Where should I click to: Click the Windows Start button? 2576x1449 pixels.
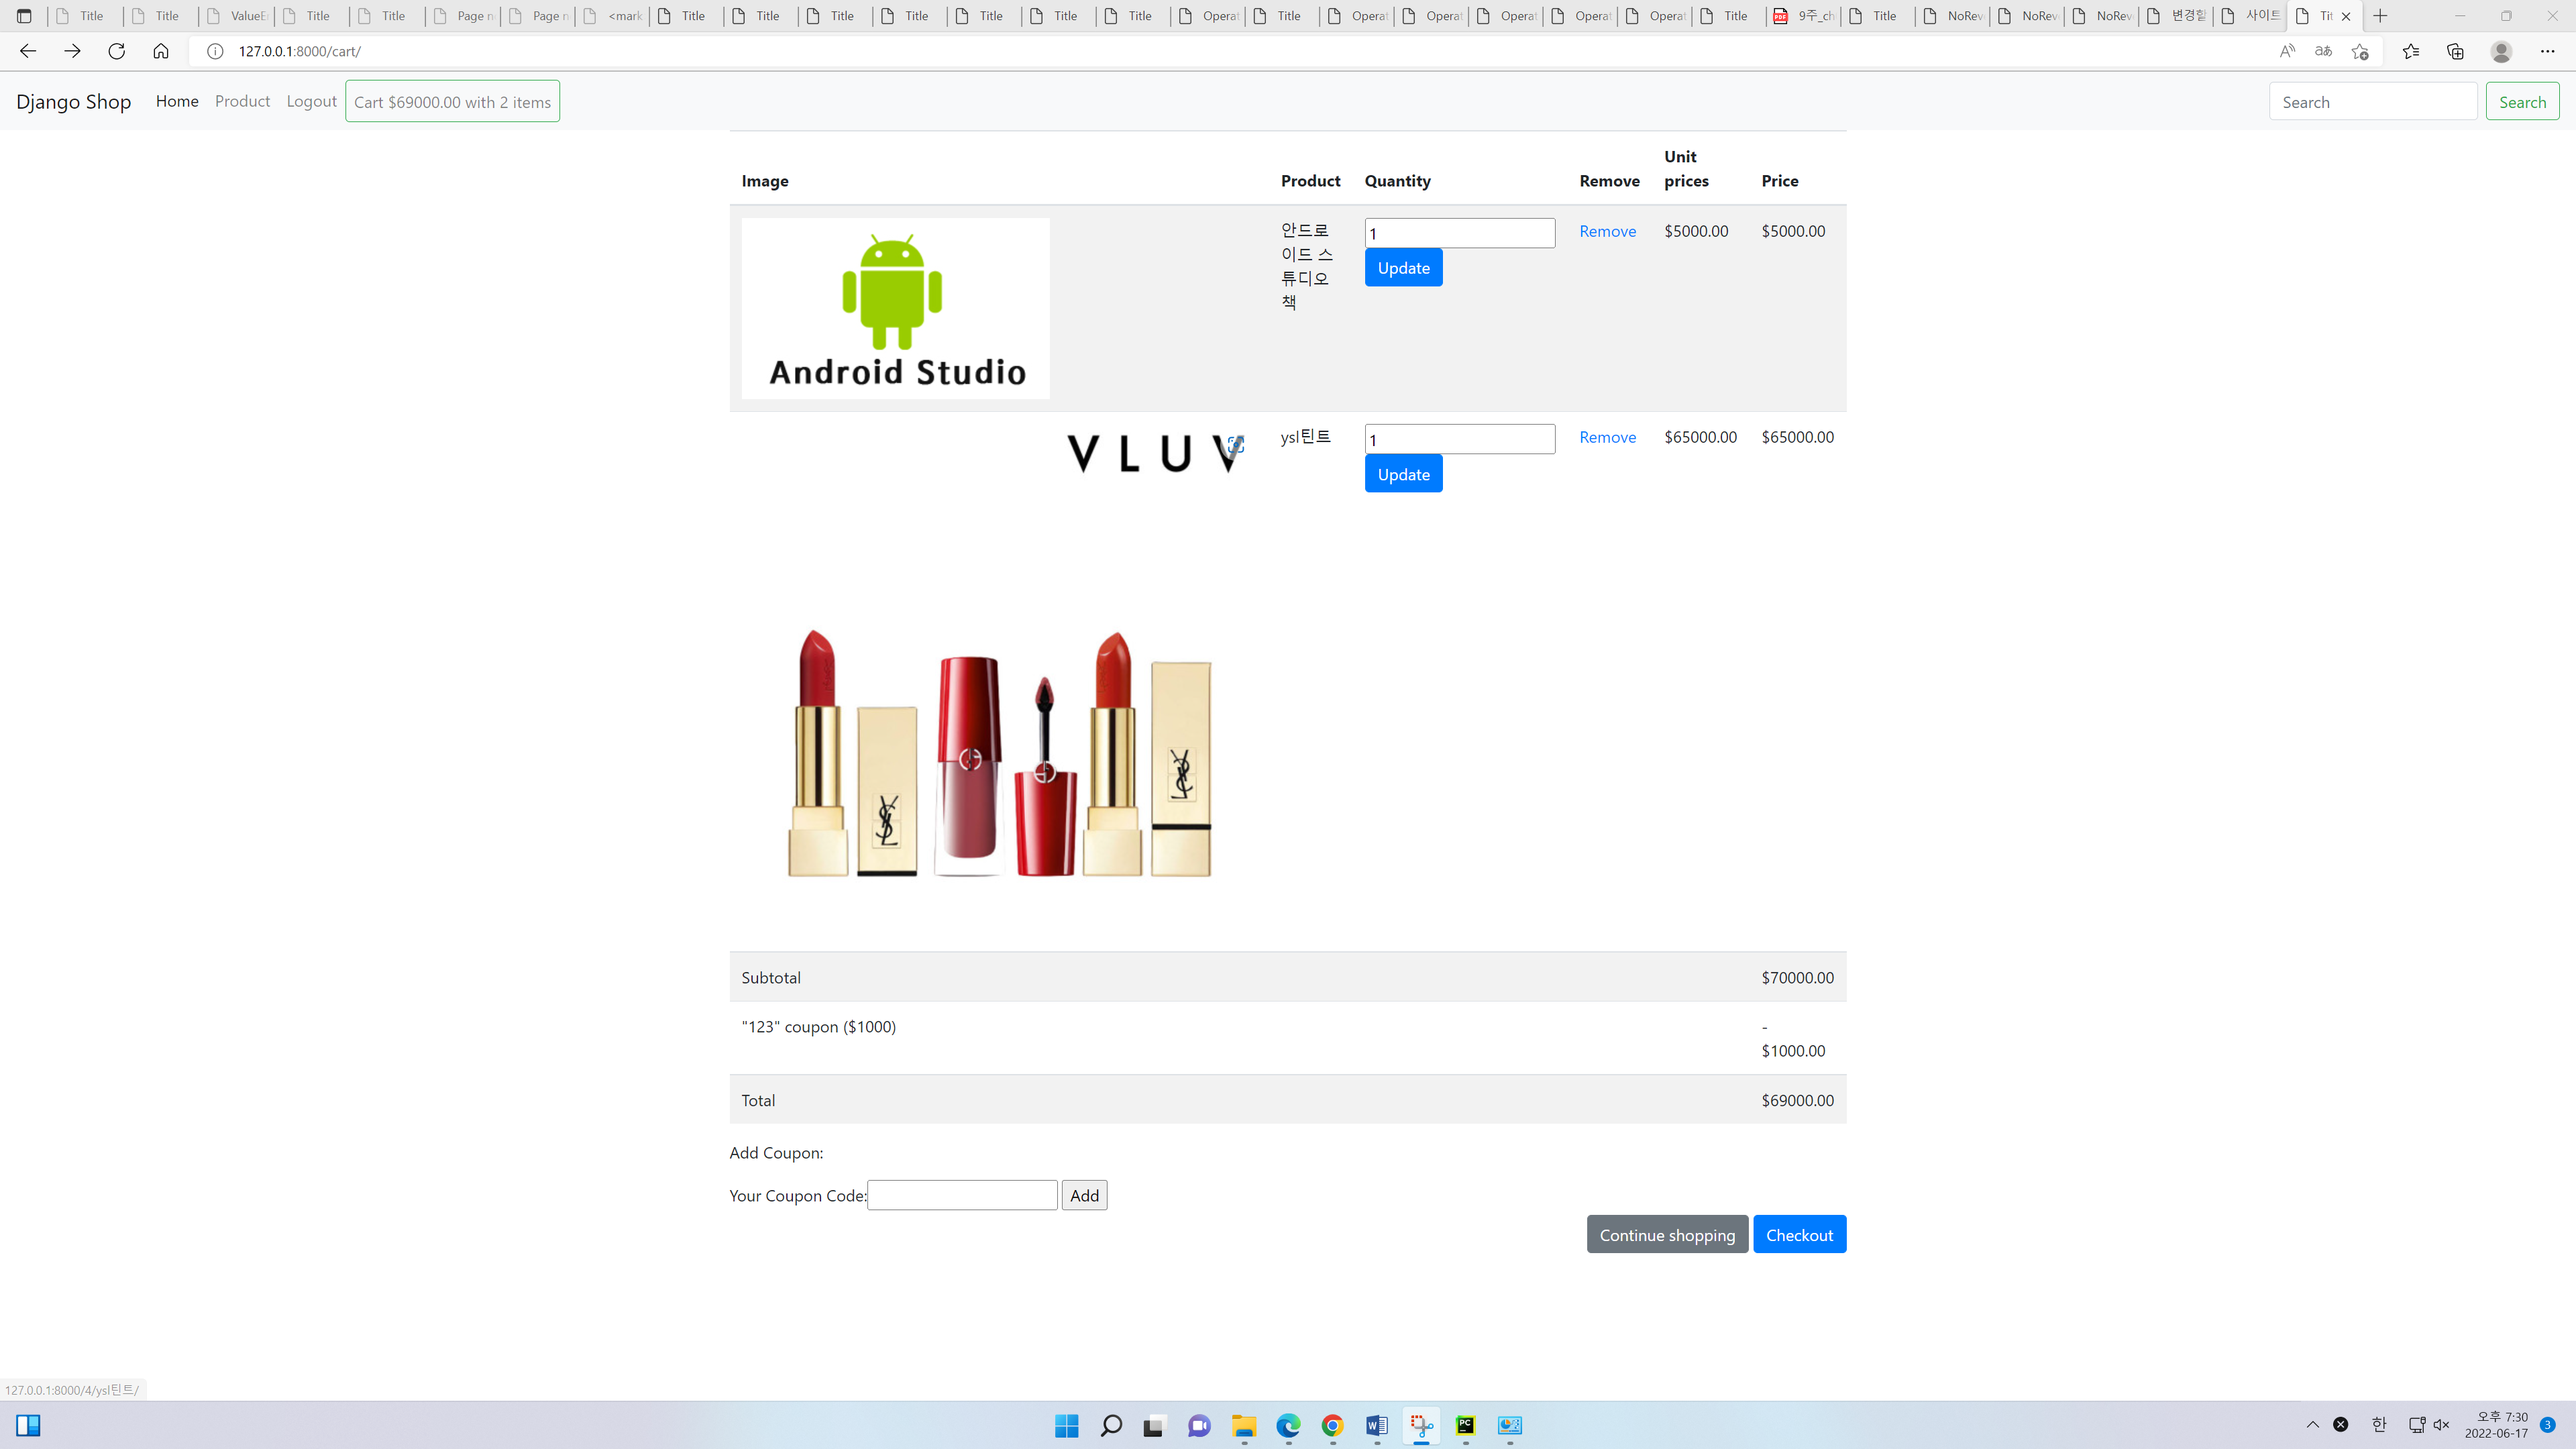pyautogui.click(x=1066, y=1426)
